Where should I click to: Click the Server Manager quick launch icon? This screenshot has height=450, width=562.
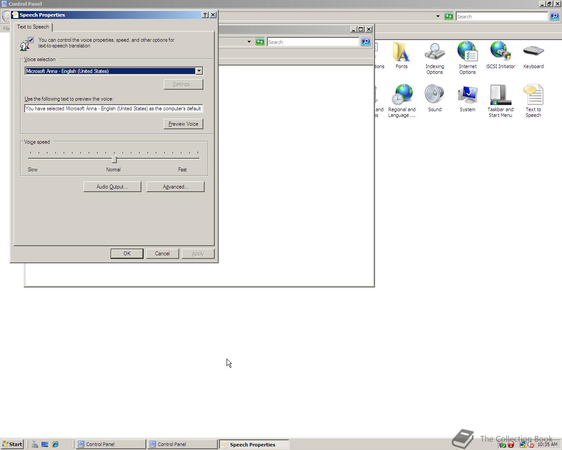[35, 444]
